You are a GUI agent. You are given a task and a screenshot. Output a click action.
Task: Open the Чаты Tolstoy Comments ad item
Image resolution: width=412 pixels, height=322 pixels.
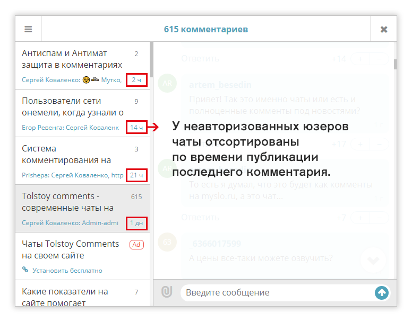point(82,256)
